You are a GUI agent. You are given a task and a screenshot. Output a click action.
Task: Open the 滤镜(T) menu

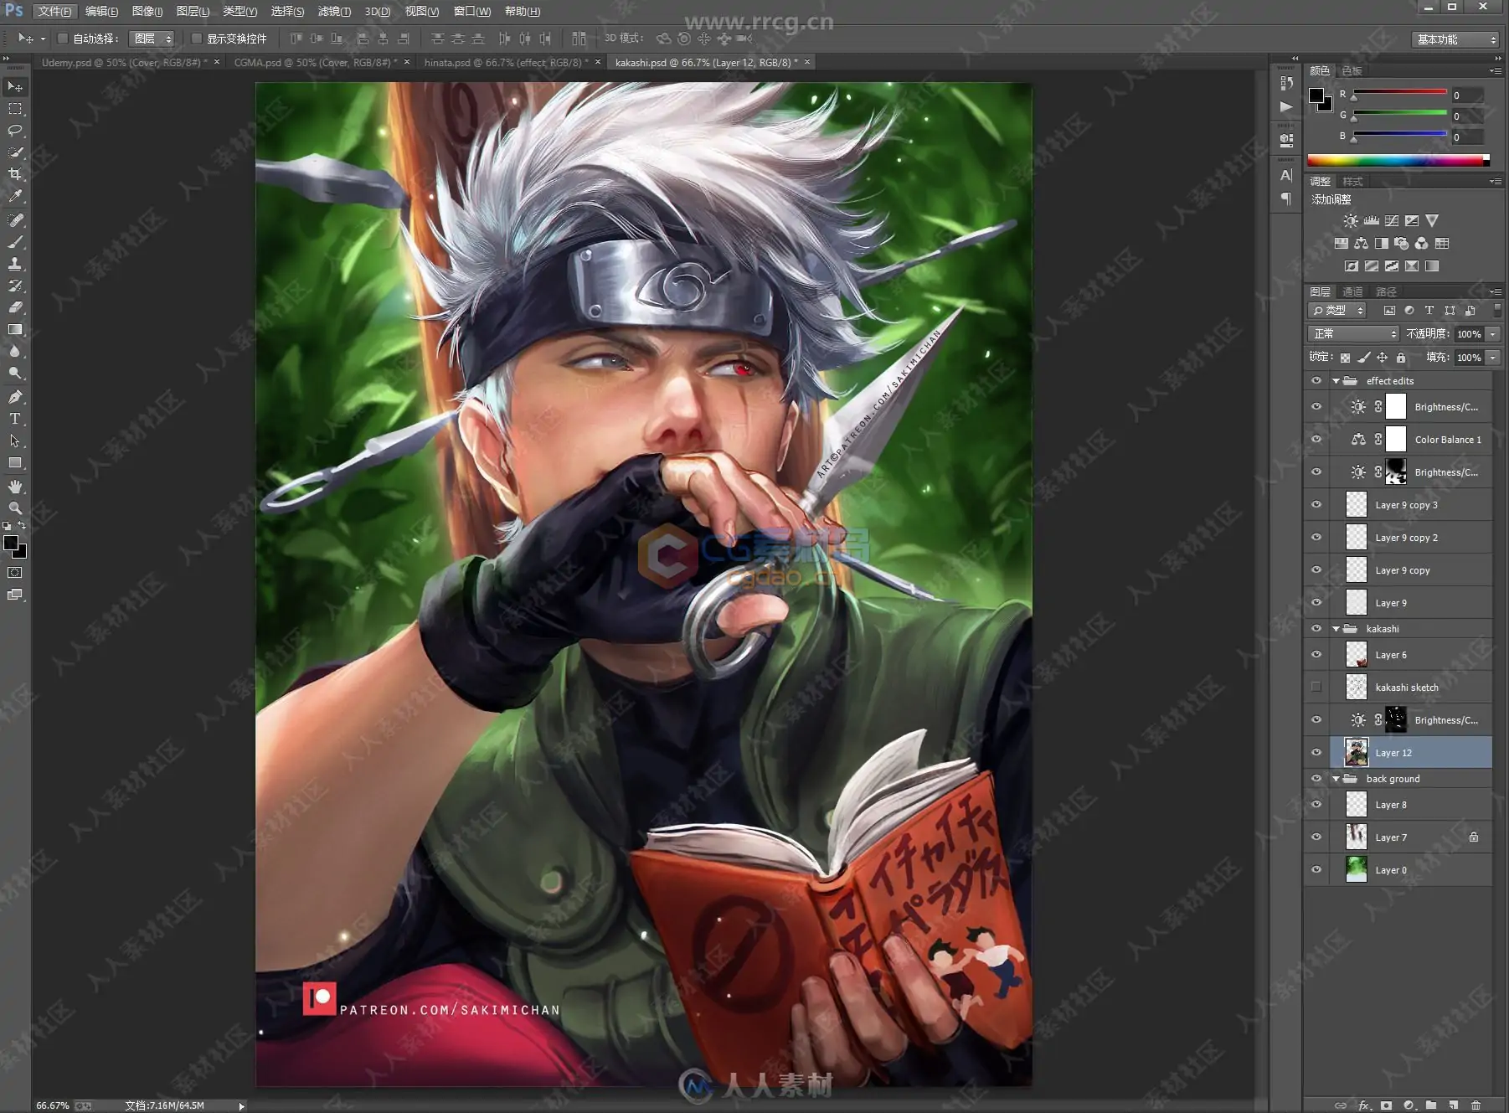[334, 11]
